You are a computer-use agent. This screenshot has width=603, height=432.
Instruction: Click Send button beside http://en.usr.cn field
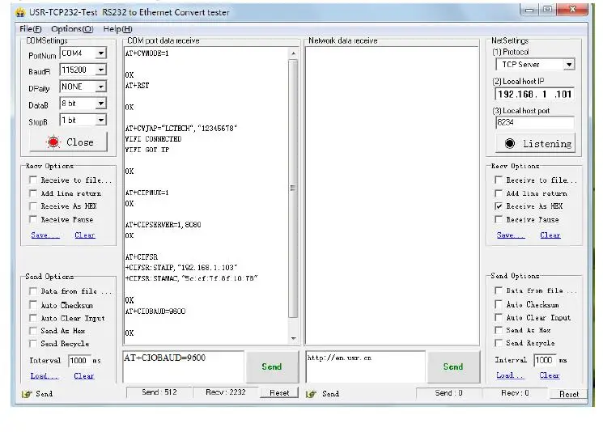tap(453, 366)
